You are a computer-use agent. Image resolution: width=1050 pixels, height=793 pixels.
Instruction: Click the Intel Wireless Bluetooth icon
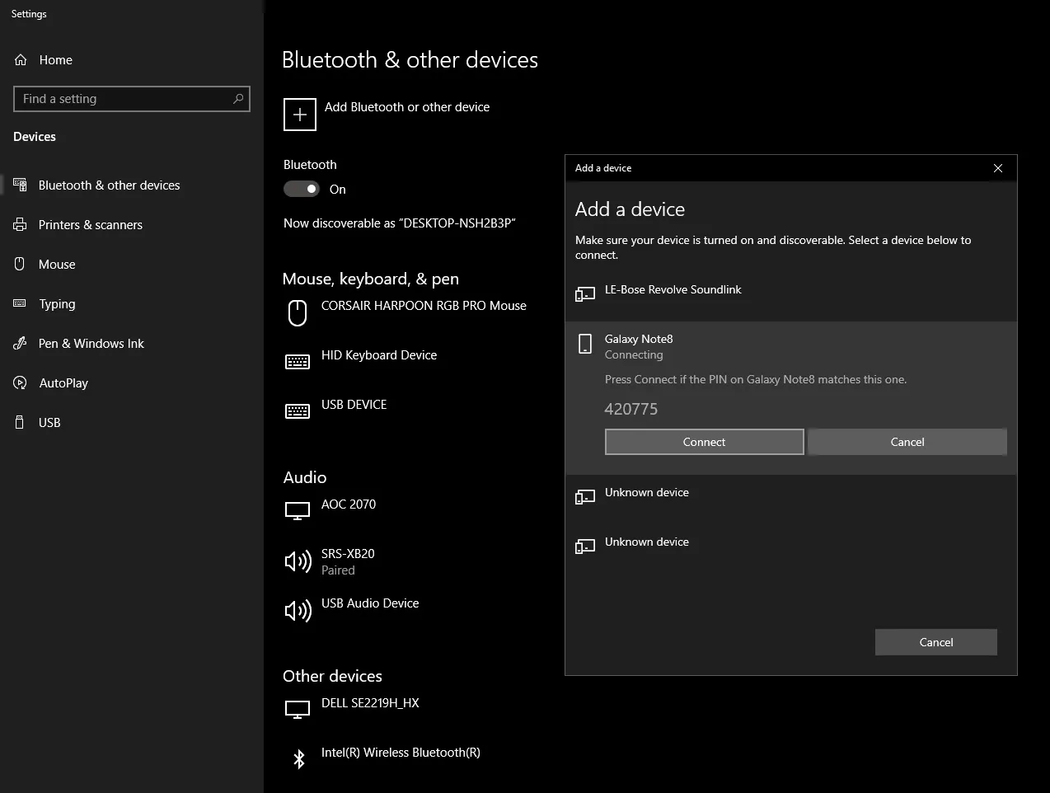click(299, 758)
